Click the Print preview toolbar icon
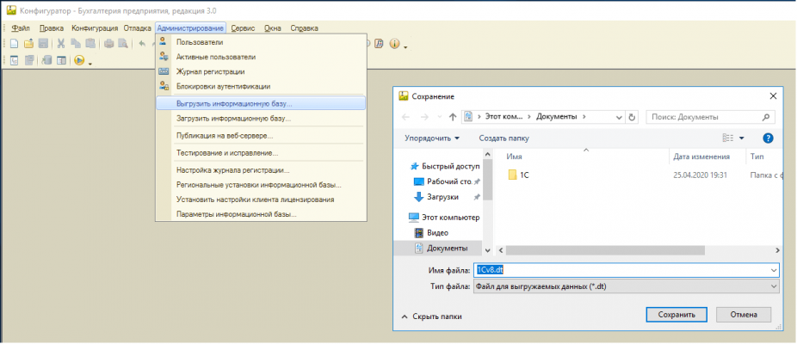The image size is (797, 344). [123, 44]
